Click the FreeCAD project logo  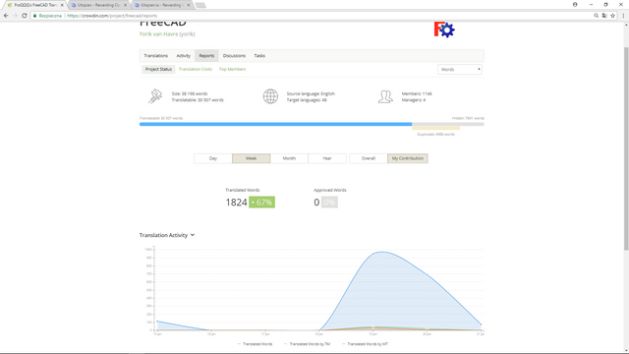(x=444, y=29)
